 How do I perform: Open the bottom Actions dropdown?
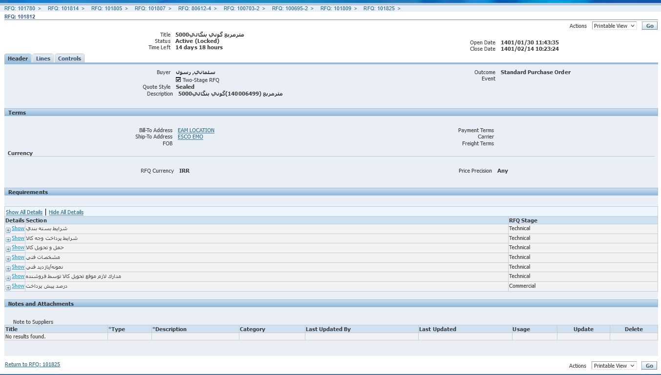(x=614, y=366)
